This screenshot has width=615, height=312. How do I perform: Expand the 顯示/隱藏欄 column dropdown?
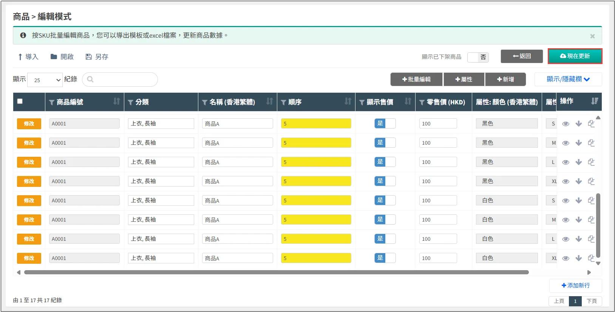(568, 80)
